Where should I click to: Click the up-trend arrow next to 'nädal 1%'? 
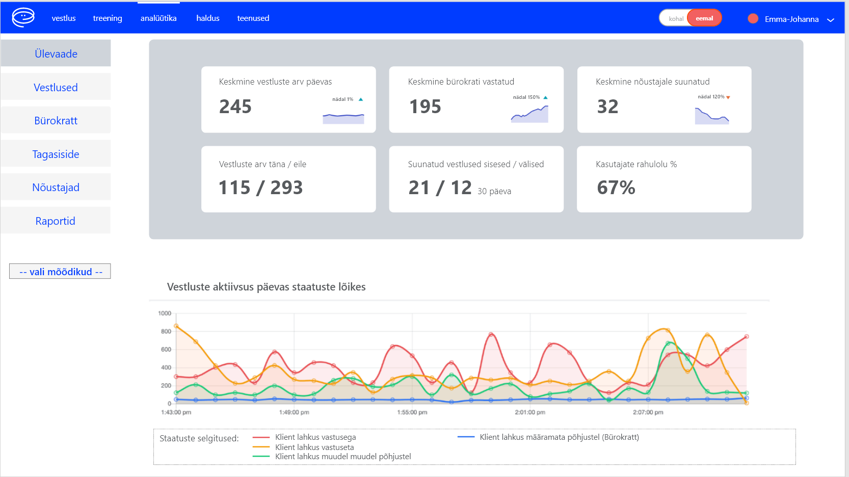[x=361, y=99]
